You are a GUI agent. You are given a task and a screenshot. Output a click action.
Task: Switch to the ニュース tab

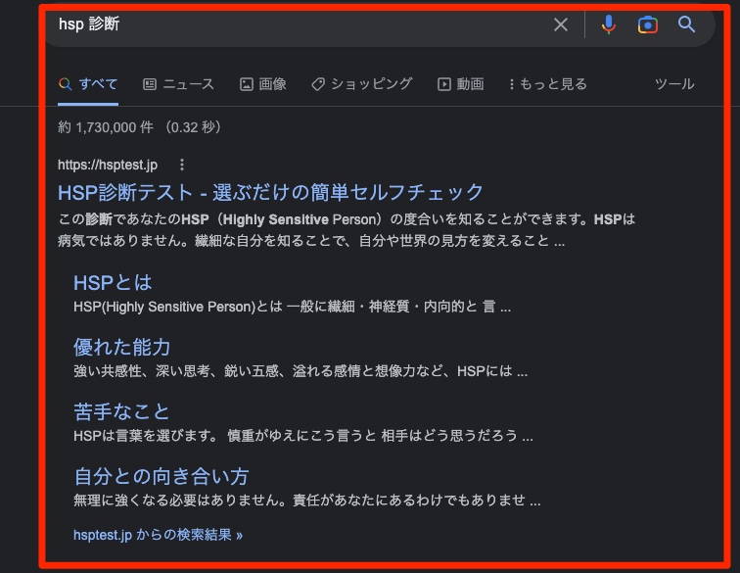178,84
